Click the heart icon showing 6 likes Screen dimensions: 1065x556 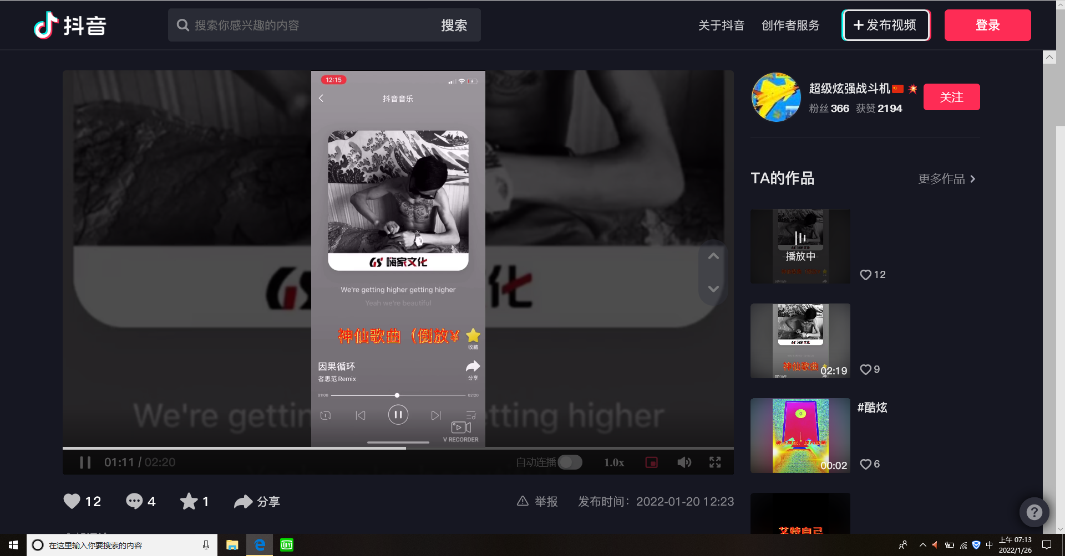[865, 464]
